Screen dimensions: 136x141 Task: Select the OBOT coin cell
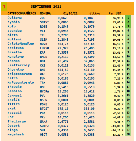point(44,135)
